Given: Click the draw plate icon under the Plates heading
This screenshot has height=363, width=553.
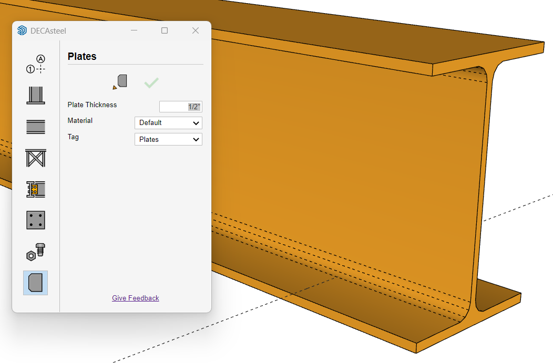Looking at the screenshot, I should [x=120, y=82].
